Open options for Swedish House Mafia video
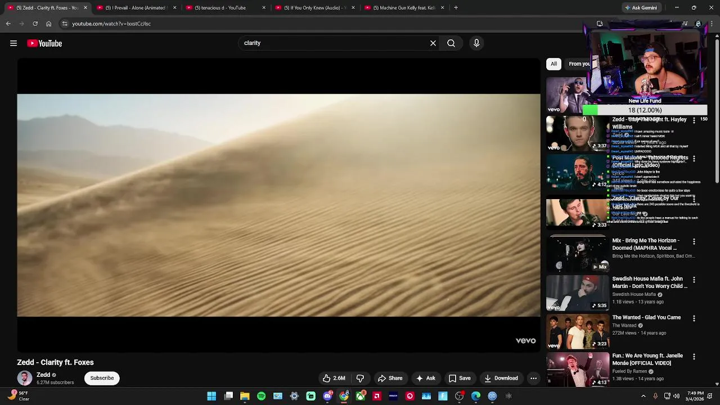 click(x=694, y=280)
